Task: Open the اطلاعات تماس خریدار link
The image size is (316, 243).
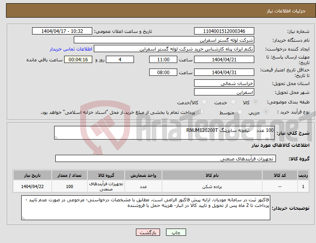Action: click(x=71, y=49)
